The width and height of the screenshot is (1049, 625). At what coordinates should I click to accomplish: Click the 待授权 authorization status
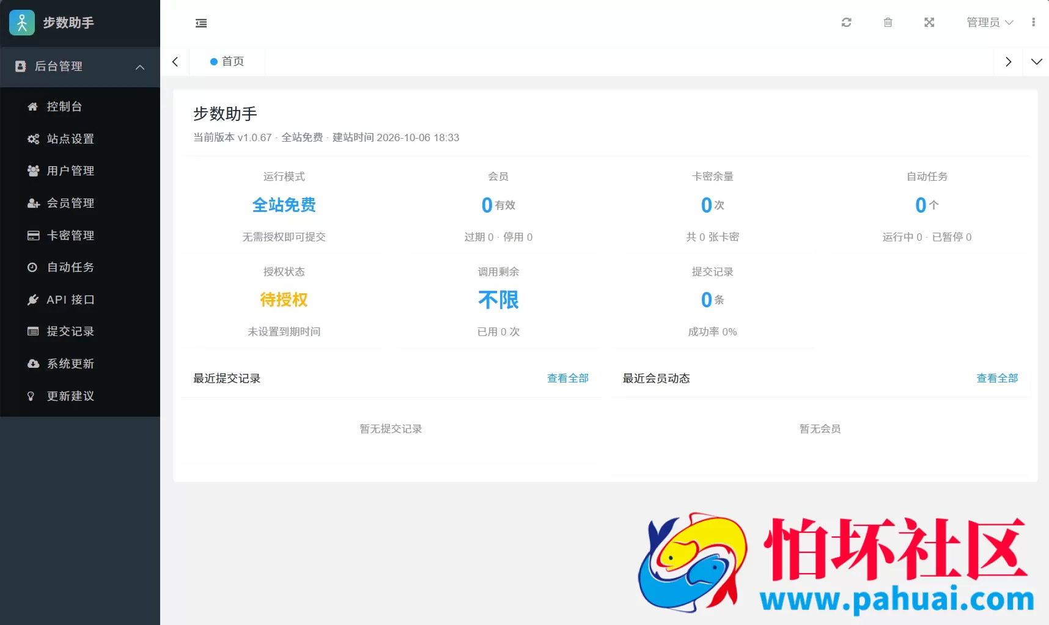click(284, 299)
